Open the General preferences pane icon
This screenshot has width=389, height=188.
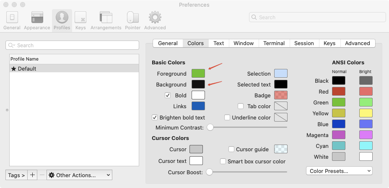[x=12, y=18]
